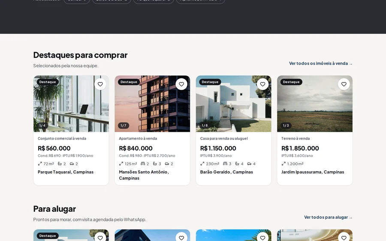Click area icon beside 125 m²
Viewport: 386px width, 241px height.
tap(121, 164)
